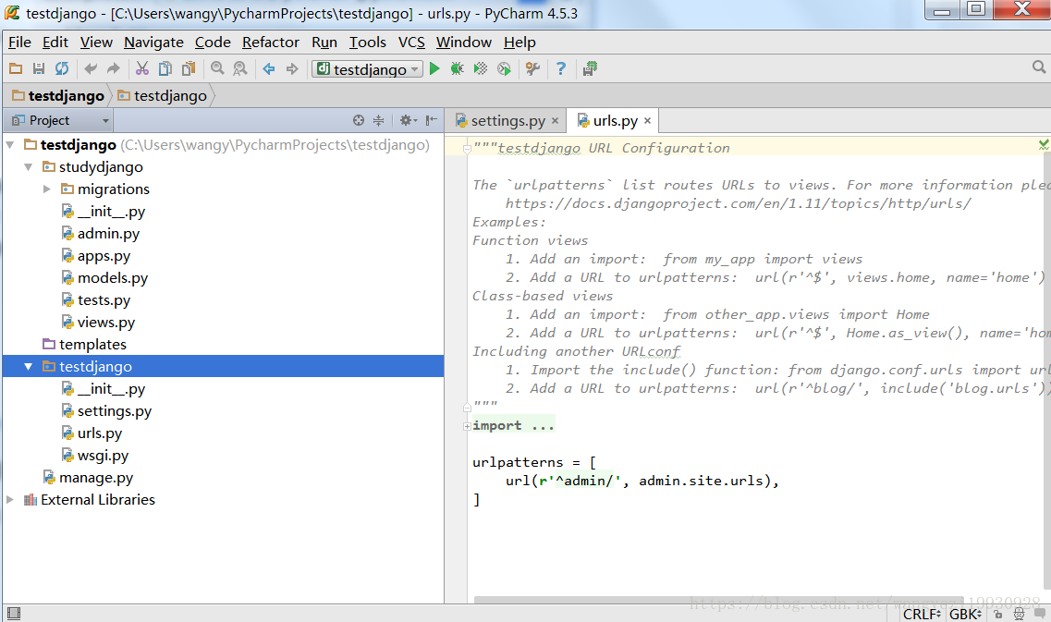Screen dimensions: 1051x622
Task: Click the Run manage.py task icon
Action: [504, 68]
